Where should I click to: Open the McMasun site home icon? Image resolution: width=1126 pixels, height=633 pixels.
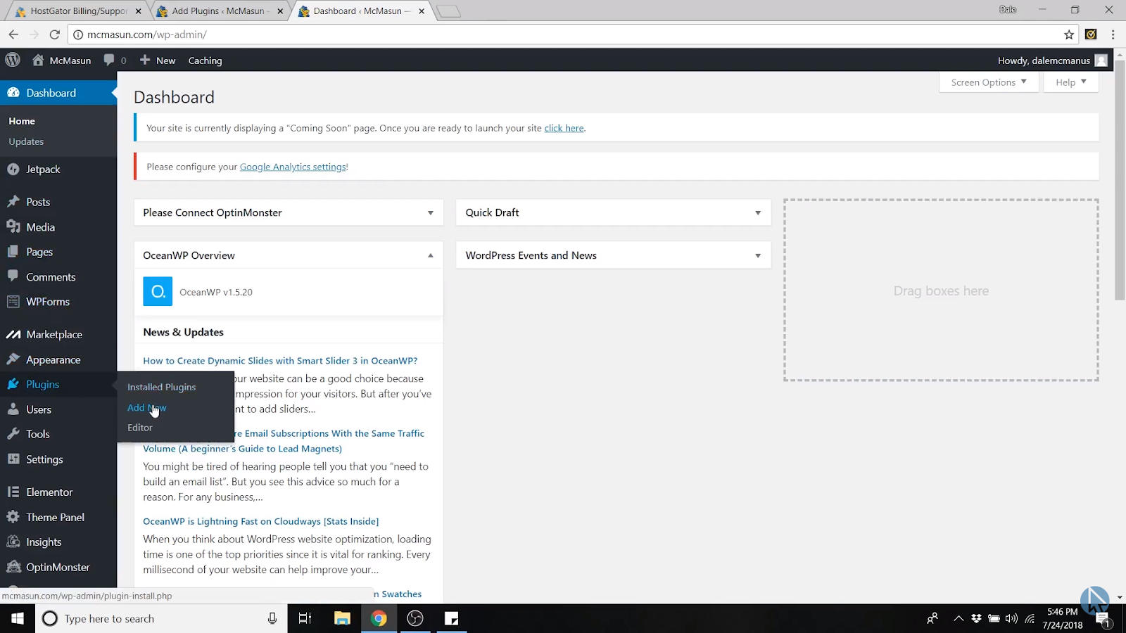[x=38, y=60]
